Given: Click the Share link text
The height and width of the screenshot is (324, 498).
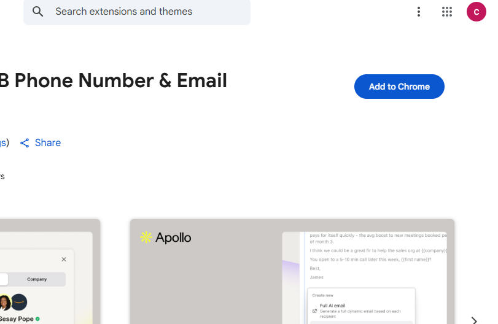Looking at the screenshot, I should pyautogui.click(x=48, y=143).
